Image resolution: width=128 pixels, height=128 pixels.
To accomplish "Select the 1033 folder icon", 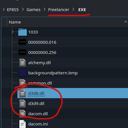I will (23, 32).
